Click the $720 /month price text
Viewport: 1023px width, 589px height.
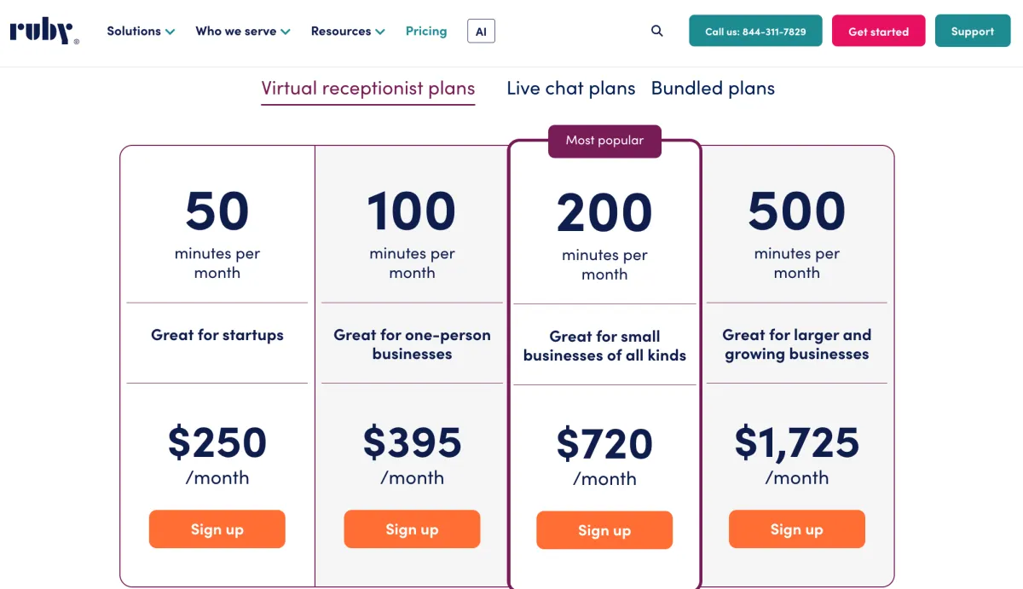point(604,445)
